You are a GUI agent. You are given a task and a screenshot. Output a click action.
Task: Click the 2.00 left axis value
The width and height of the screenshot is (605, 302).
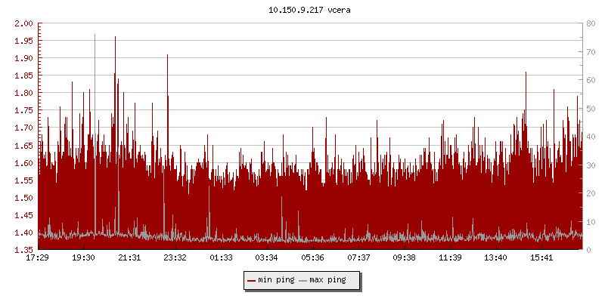pyautogui.click(x=23, y=23)
